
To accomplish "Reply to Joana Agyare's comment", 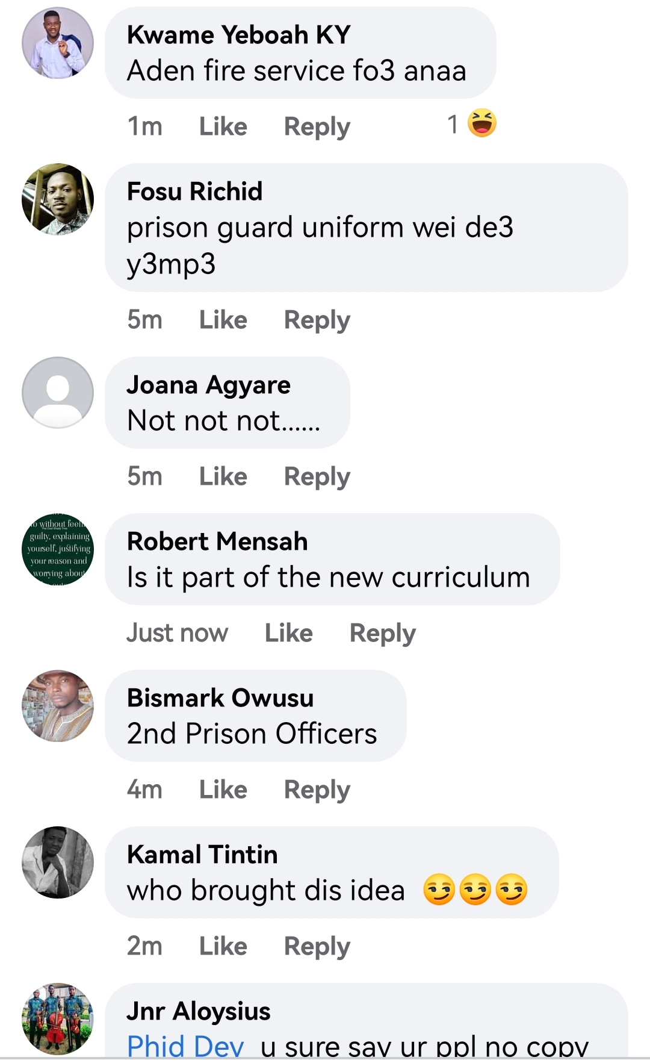I will [x=317, y=477].
